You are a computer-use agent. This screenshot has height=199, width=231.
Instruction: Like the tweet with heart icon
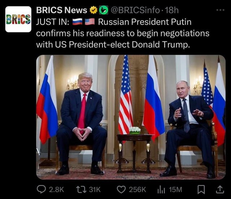point(121,189)
